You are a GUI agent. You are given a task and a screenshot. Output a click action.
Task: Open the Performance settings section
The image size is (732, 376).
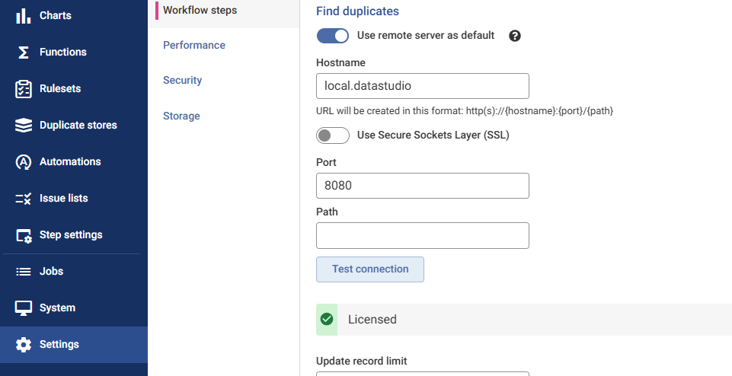pyautogui.click(x=194, y=45)
